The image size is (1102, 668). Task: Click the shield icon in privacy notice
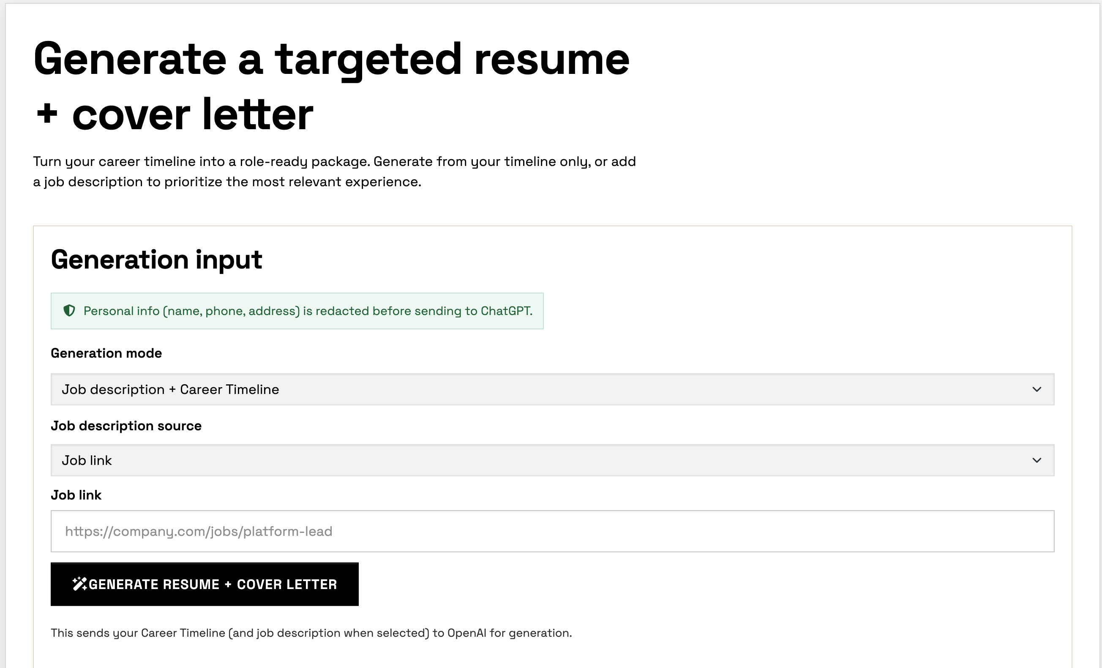pos(69,310)
